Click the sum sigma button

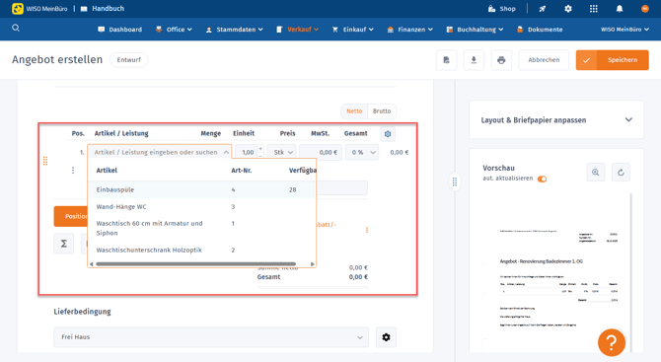tap(64, 244)
